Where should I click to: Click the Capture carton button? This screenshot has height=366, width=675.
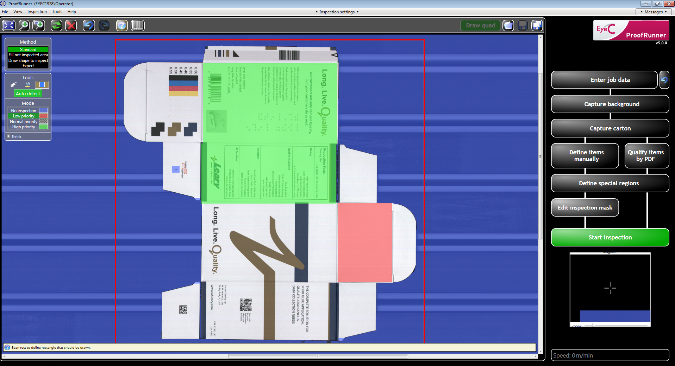pos(610,128)
